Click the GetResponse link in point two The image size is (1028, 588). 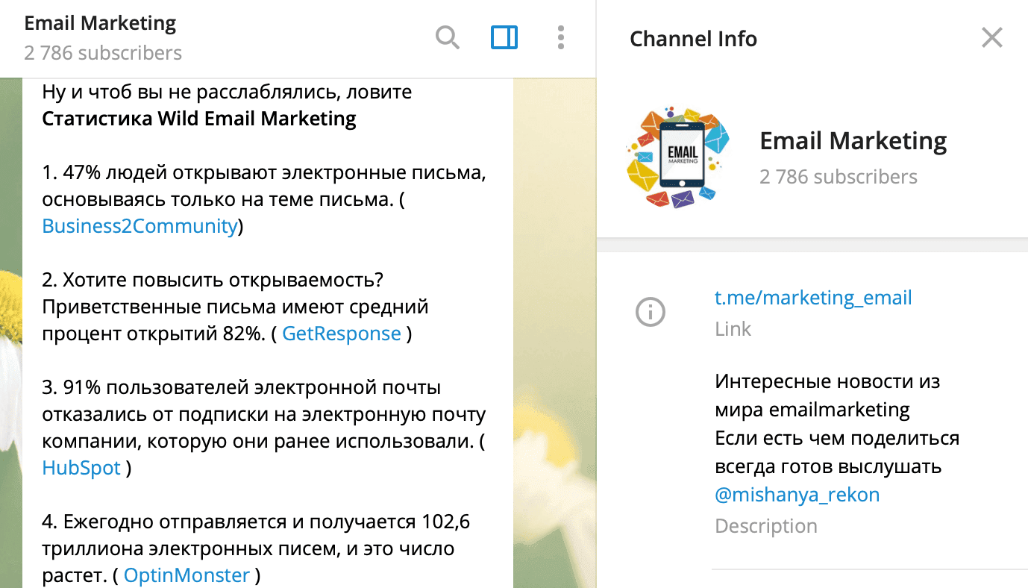(x=342, y=334)
